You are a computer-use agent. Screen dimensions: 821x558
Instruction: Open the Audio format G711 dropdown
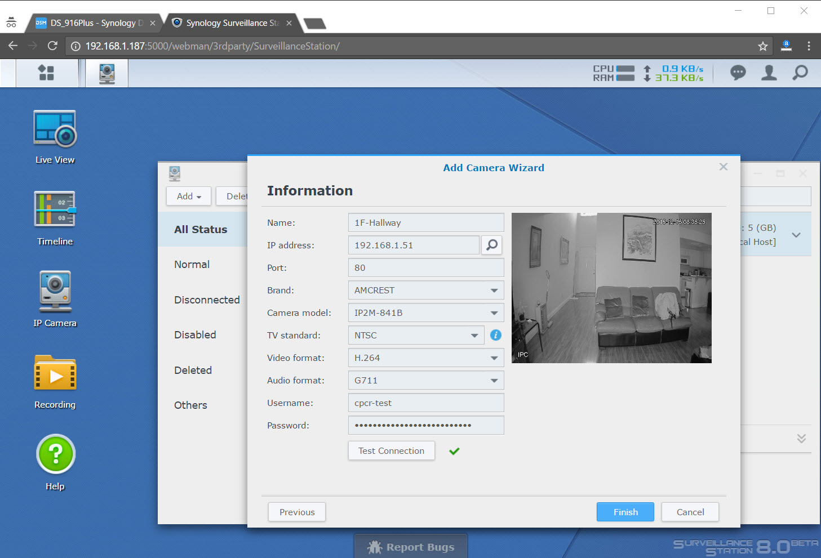point(426,380)
